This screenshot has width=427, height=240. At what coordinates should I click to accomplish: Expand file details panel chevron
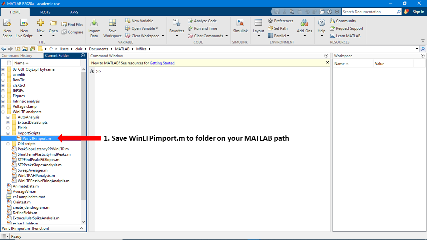(x=81, y=228)
